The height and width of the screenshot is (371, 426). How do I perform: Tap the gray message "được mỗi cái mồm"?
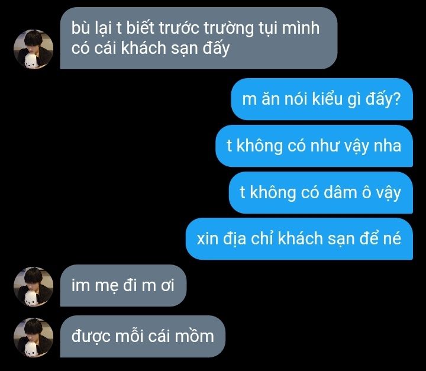[143, 337]
